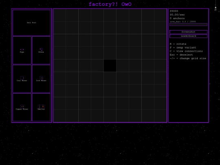Click the 'Esc = deselect' hint
Viewport: 220px width, 165px height.
[181, 55]
